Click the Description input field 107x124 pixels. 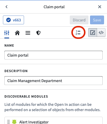pyautogui.click(x=53, y=81)
